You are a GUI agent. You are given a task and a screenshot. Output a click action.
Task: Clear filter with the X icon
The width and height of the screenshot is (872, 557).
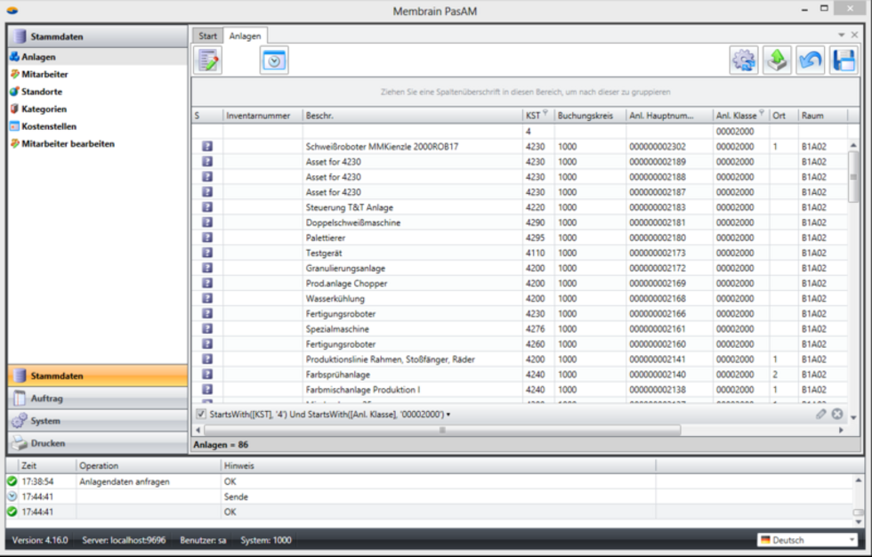837,414
